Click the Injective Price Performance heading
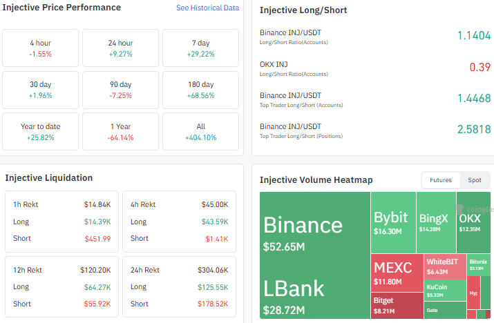The height and width of the screenshot is (323, 494). pyautogui.click(x=61, y=7)
